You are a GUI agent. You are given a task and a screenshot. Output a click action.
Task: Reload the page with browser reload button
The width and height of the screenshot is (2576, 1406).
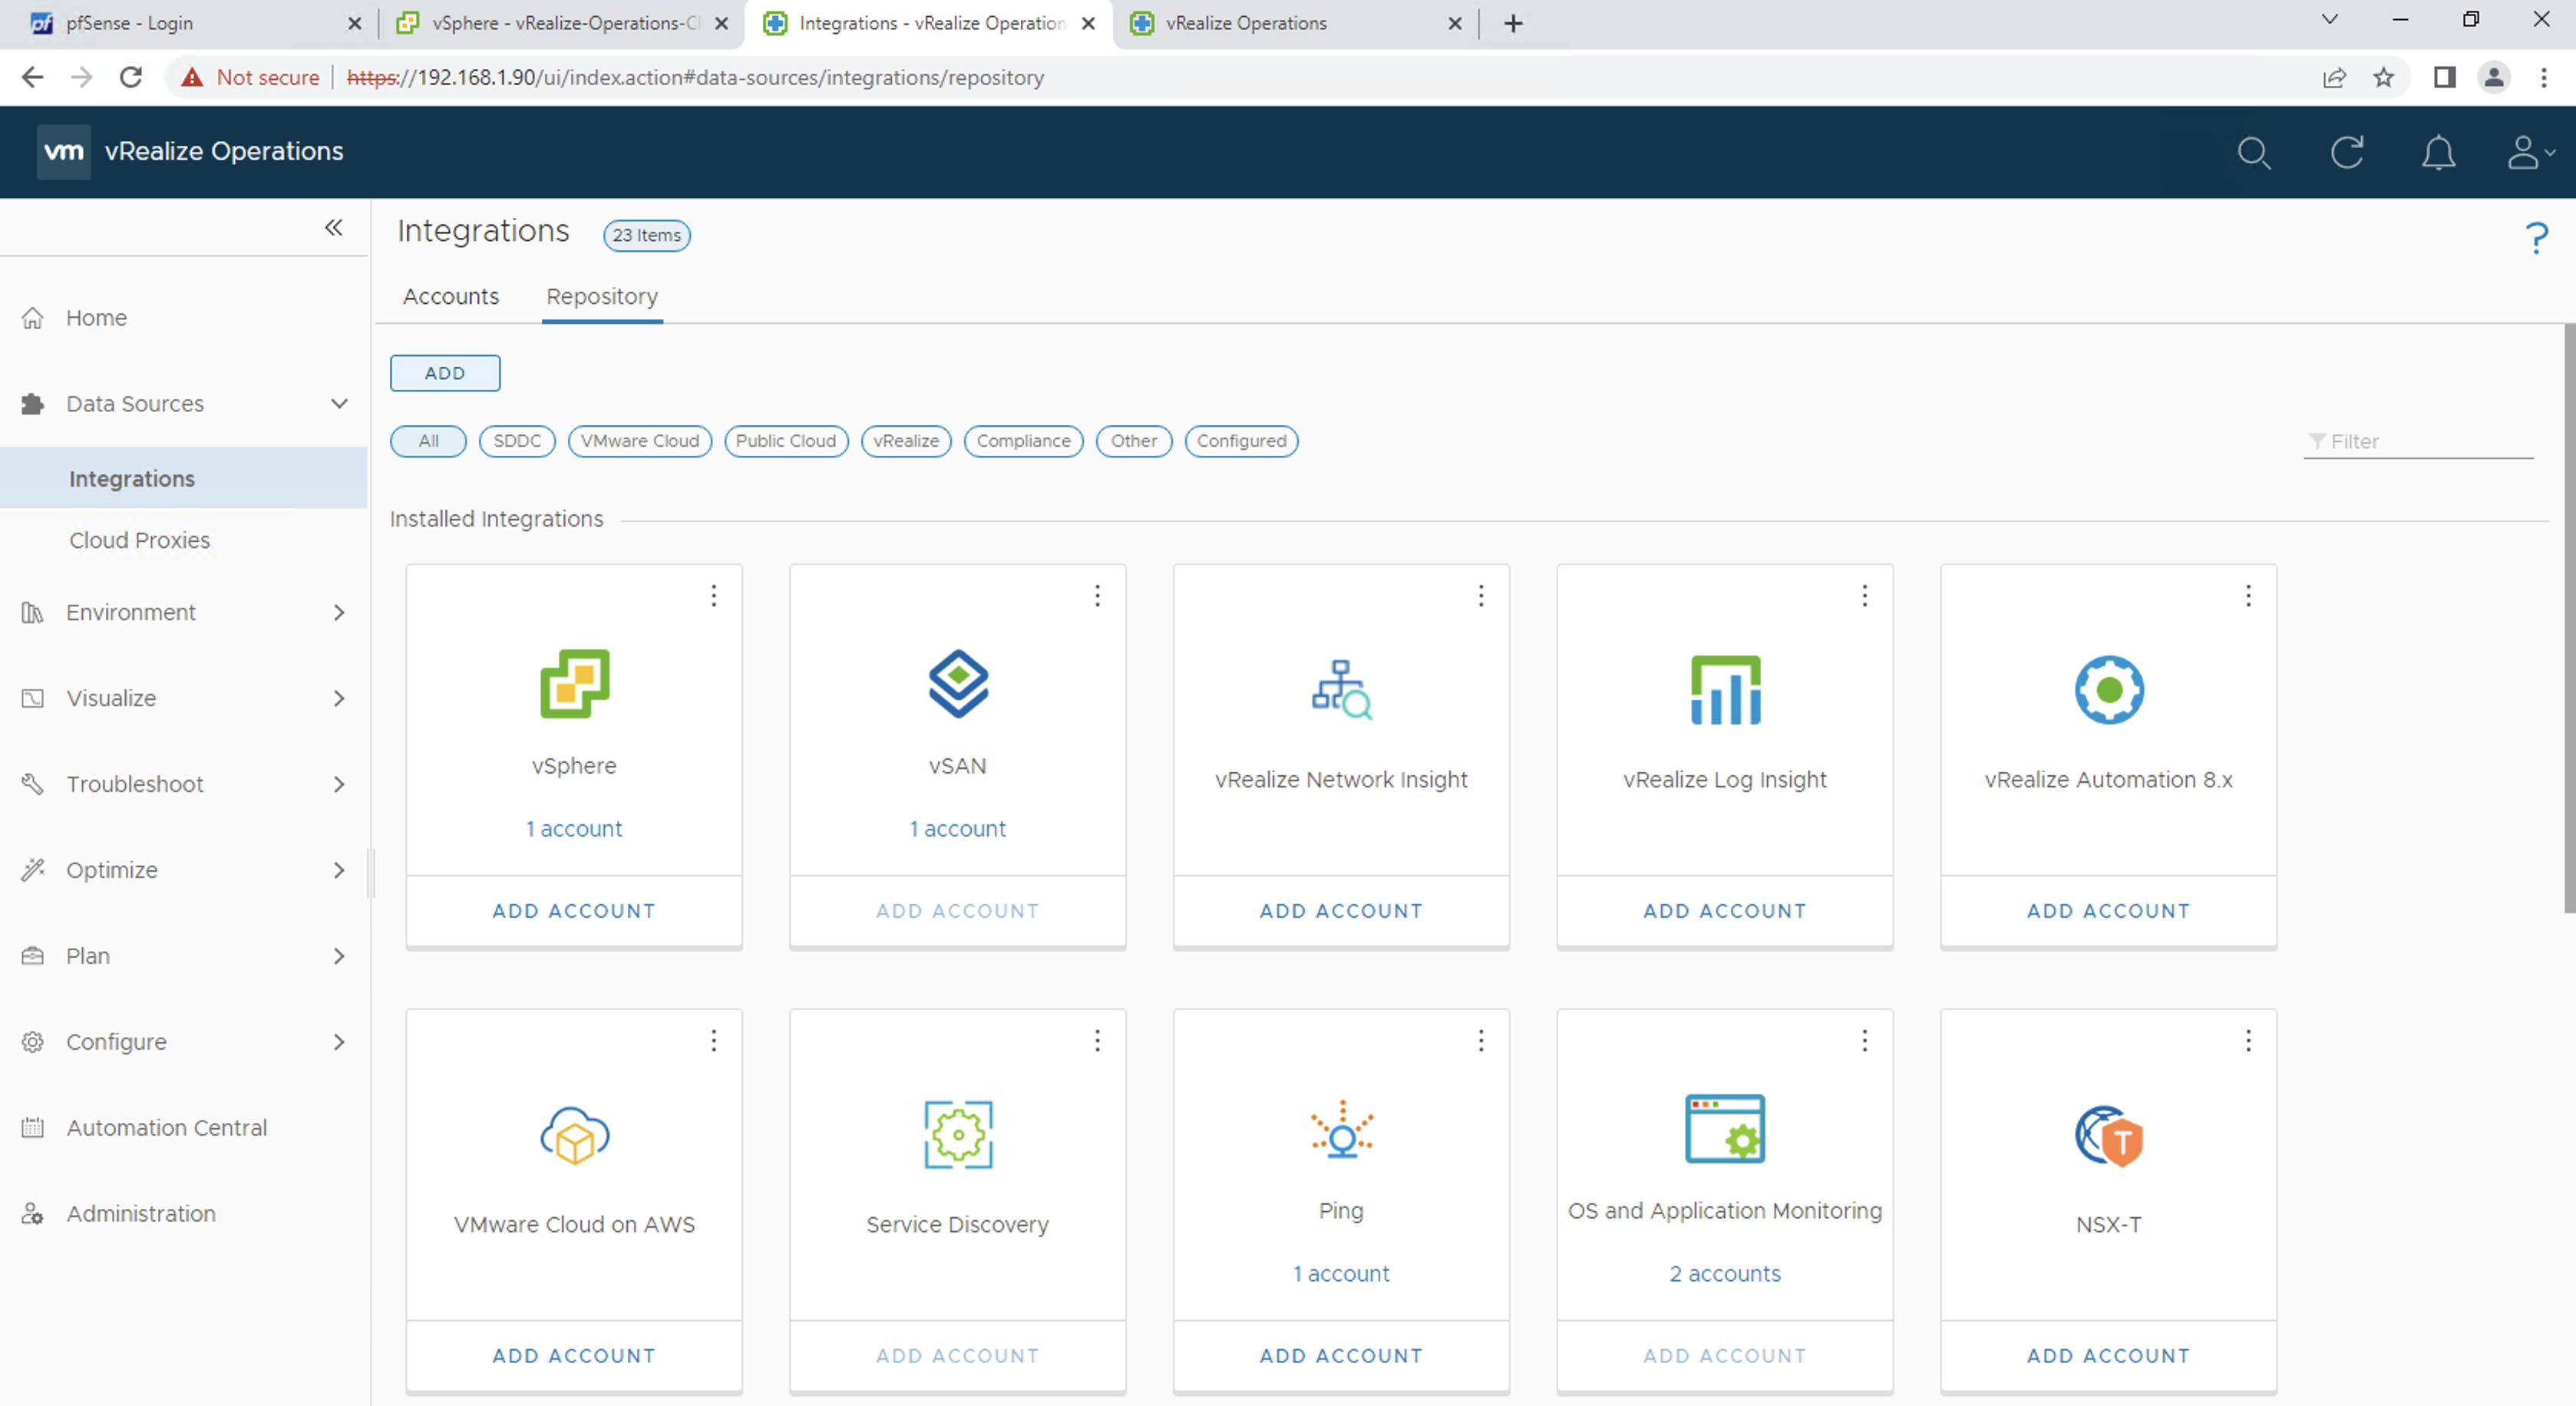[131, 77]
